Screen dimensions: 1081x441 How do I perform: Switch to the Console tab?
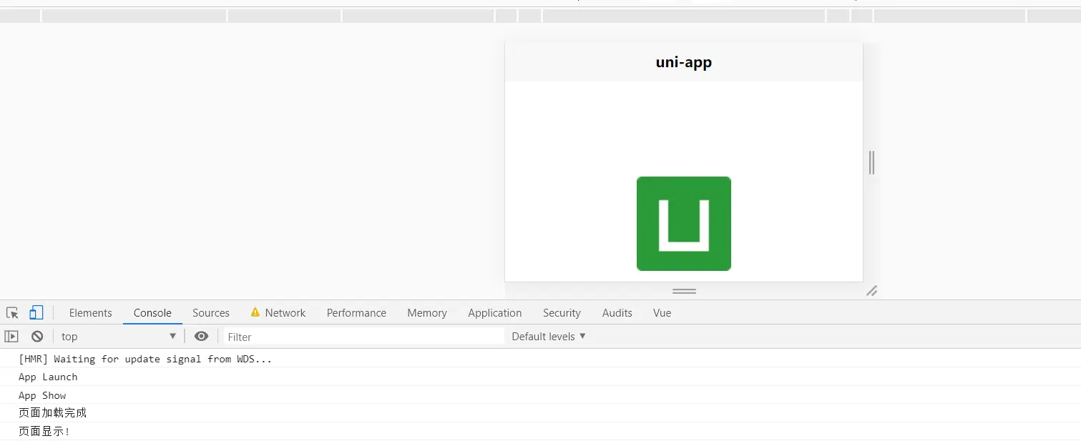coord(152,313)
